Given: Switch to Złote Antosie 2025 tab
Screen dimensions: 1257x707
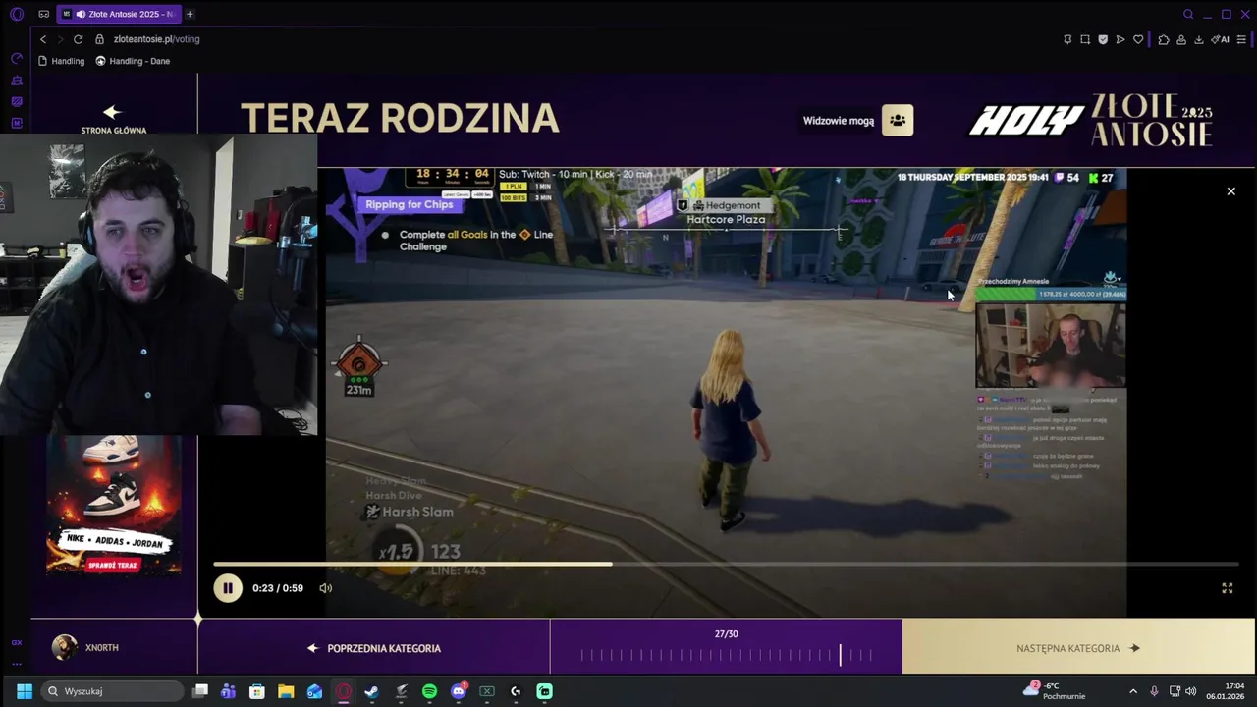Looking at the screenshot, I should pos(118,14).
